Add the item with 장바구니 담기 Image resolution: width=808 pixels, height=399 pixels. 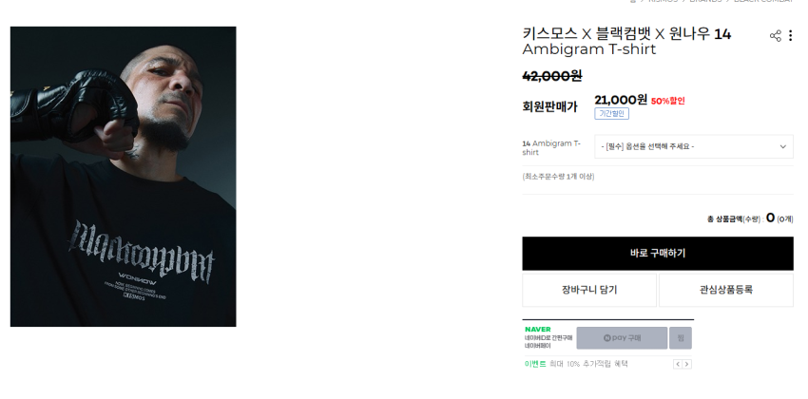click(588, 291)
